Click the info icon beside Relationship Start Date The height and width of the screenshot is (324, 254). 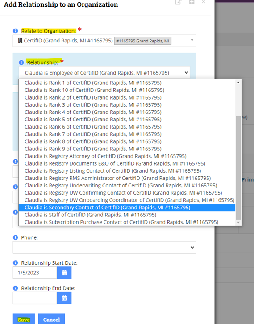pyautogui.click(x=16, y=263)
